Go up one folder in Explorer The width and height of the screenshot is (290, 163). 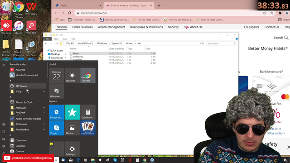click(x=57, y=43)
